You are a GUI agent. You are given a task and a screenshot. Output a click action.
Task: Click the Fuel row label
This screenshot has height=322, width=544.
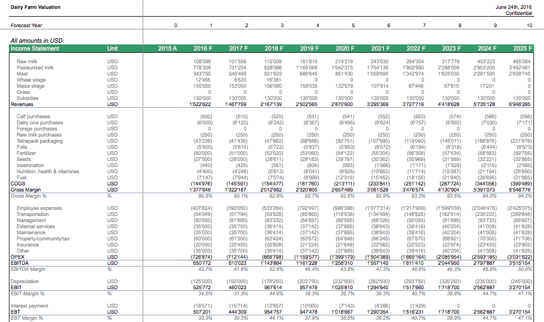[22, 178]
